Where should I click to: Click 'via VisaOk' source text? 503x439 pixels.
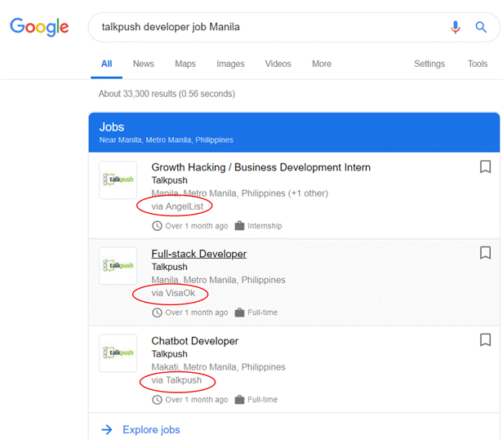tap(173, 293)
